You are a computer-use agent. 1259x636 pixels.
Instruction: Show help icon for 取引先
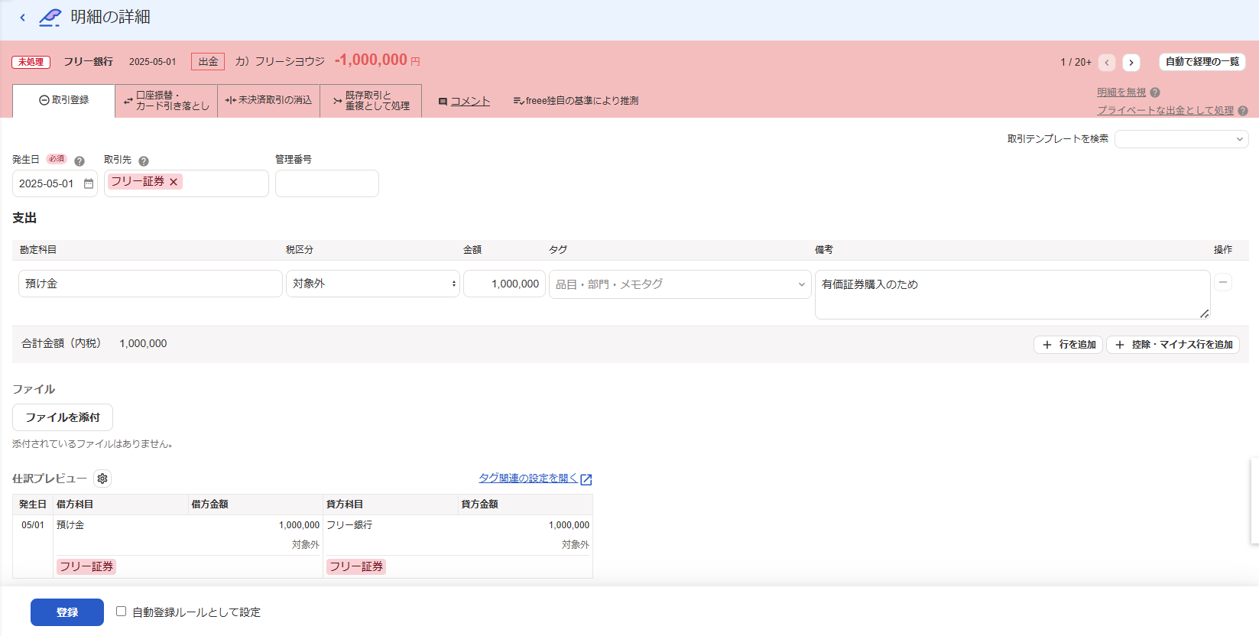pos(144,161)
